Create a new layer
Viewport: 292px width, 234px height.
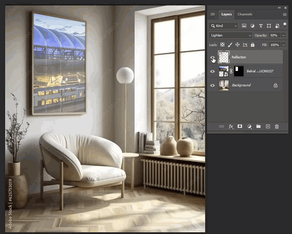268,127
